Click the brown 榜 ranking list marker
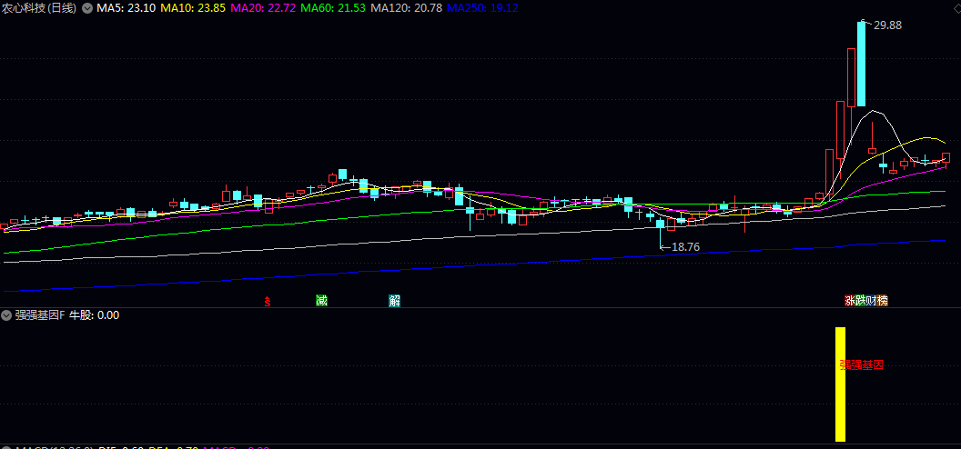The width and height of the screenshot is (961, 449). tap(883, 300)
